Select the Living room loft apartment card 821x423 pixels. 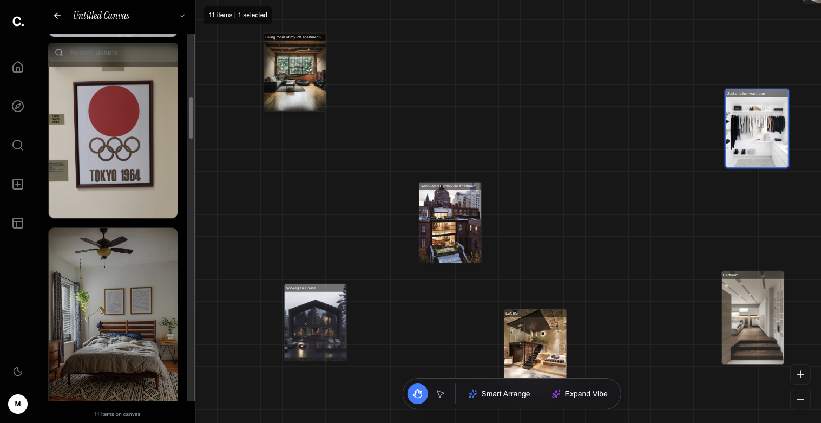coord(295,73)
